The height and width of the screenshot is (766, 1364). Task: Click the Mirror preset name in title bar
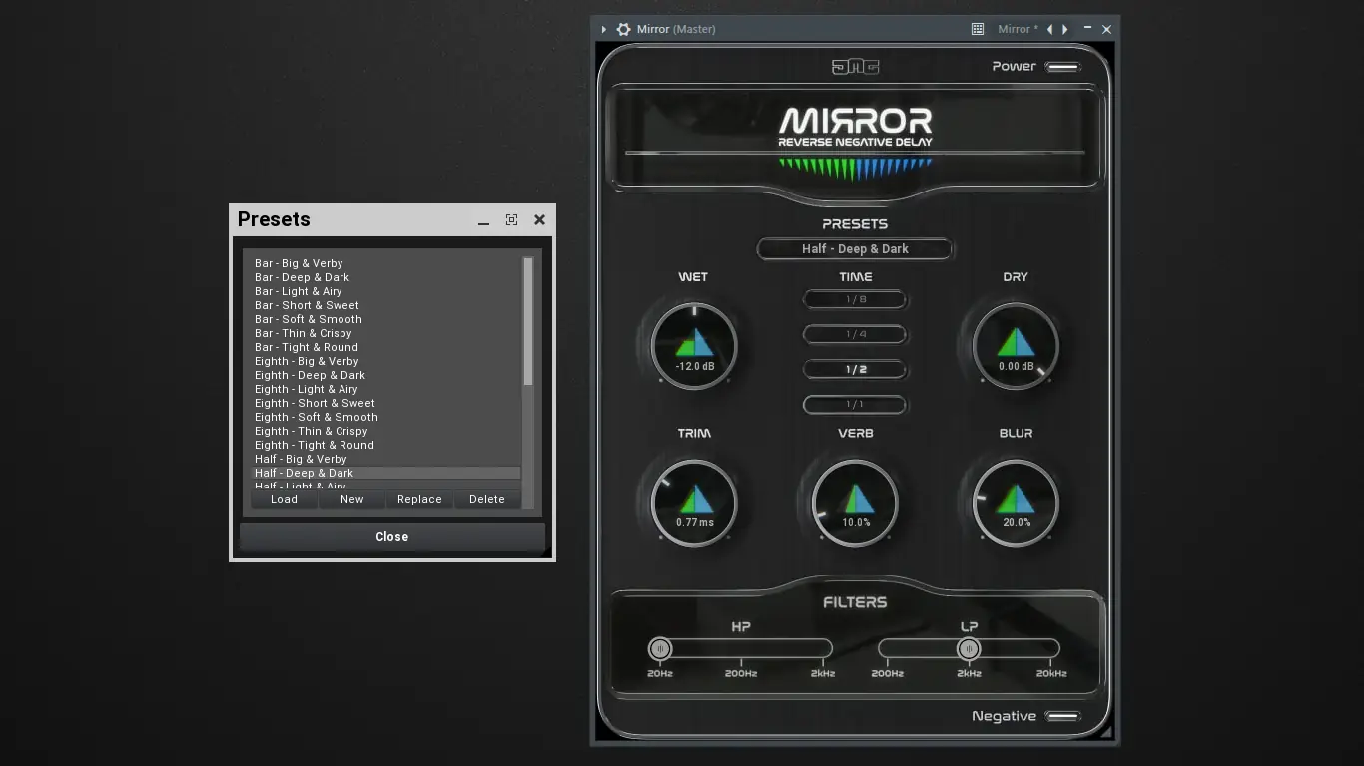click(1018, 30)
